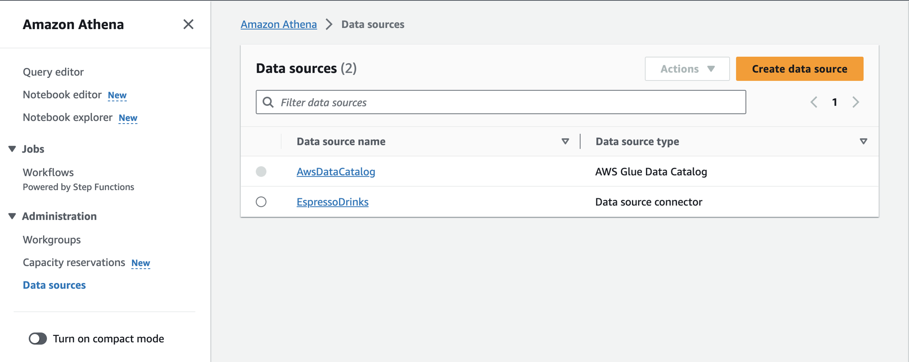Click Create data source button
Screen dimensions: 909x362
pos(800,69)
